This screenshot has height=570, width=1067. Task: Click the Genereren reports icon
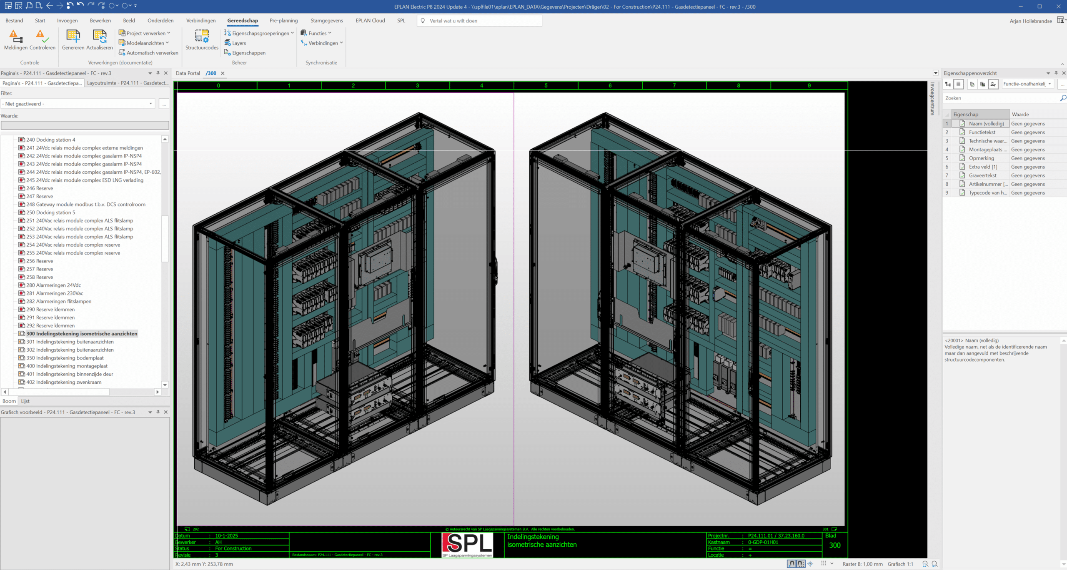click(73, 40)
